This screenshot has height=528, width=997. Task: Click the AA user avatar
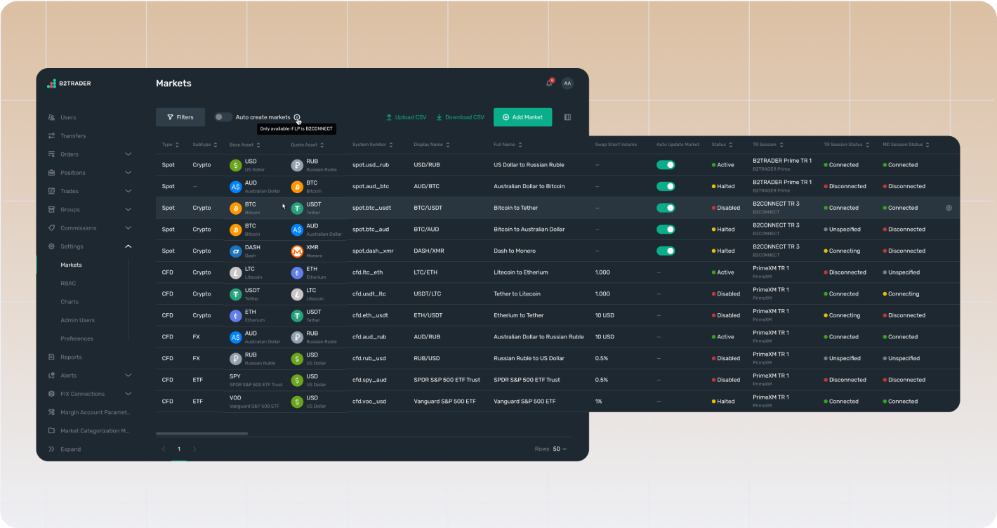567,84
